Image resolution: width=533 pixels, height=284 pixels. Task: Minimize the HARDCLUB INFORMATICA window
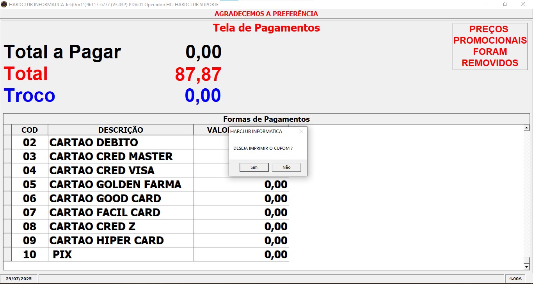point(488,4)
